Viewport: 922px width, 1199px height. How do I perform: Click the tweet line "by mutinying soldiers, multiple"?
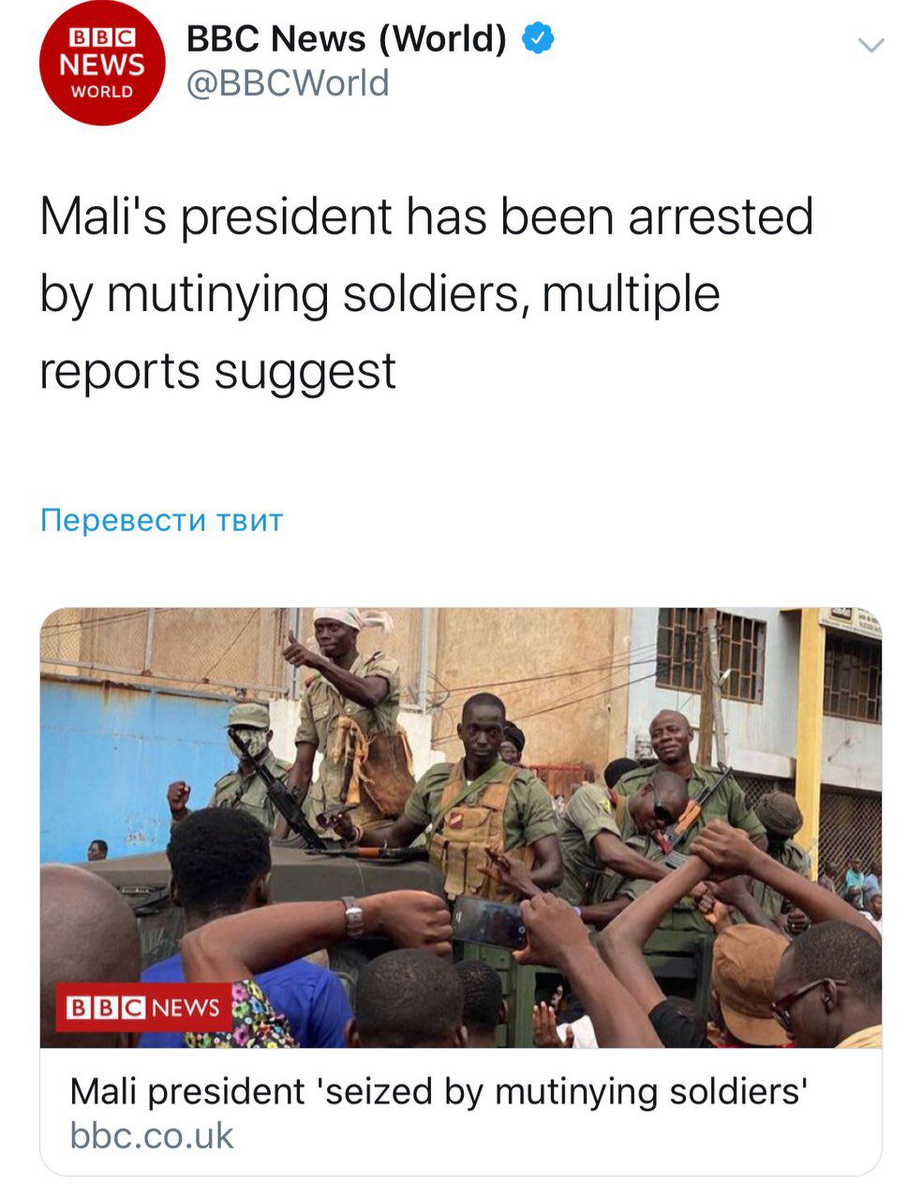click(x=379, y=295)
